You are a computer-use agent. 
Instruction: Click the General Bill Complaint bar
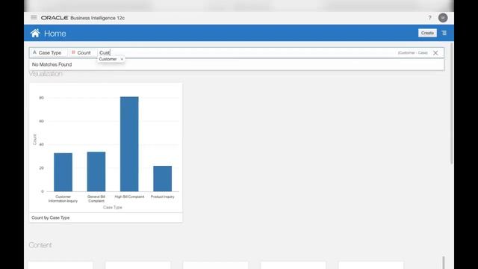[96, 172]
